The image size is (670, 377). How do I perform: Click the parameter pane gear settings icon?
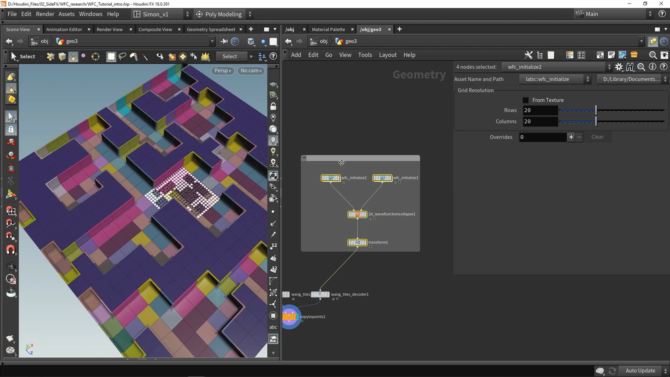(619, 67)
